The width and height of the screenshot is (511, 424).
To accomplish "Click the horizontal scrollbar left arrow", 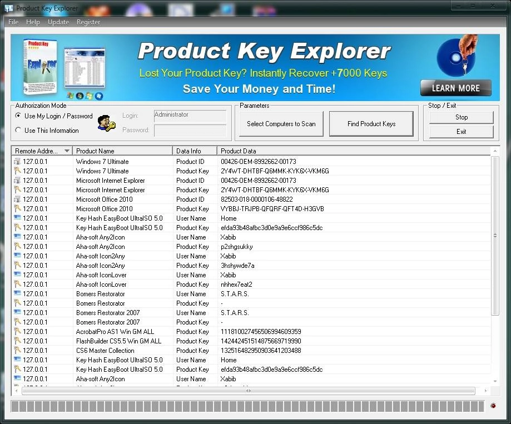I will click(x=16, y=391).
